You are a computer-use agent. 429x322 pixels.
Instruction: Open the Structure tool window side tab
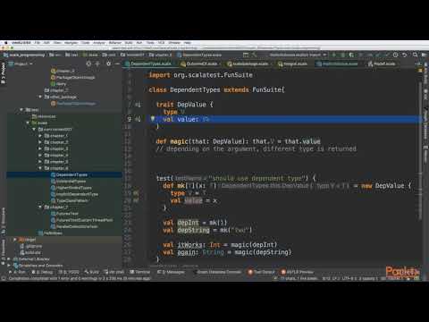4,220
